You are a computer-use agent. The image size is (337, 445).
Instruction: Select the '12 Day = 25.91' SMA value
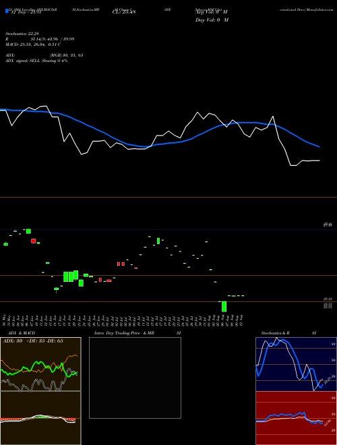(25, 12)
